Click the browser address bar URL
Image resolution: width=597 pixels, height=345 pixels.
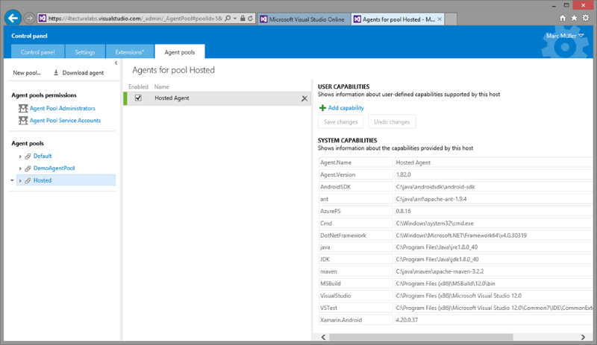[135, 19]
